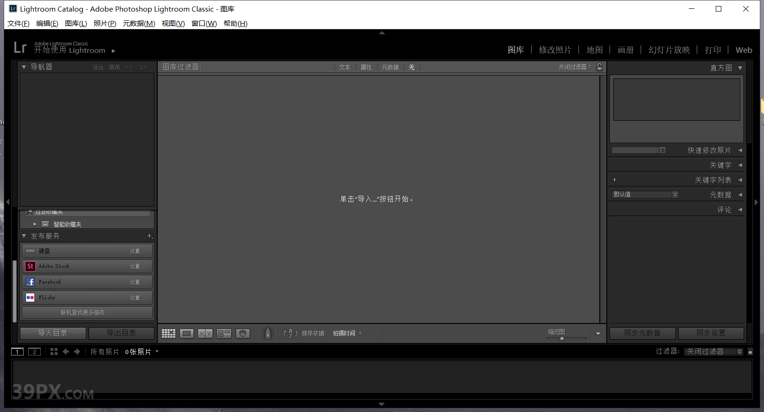Open the 文件(F) menu
Screen dimensions: 764x412
coord(19,24)
